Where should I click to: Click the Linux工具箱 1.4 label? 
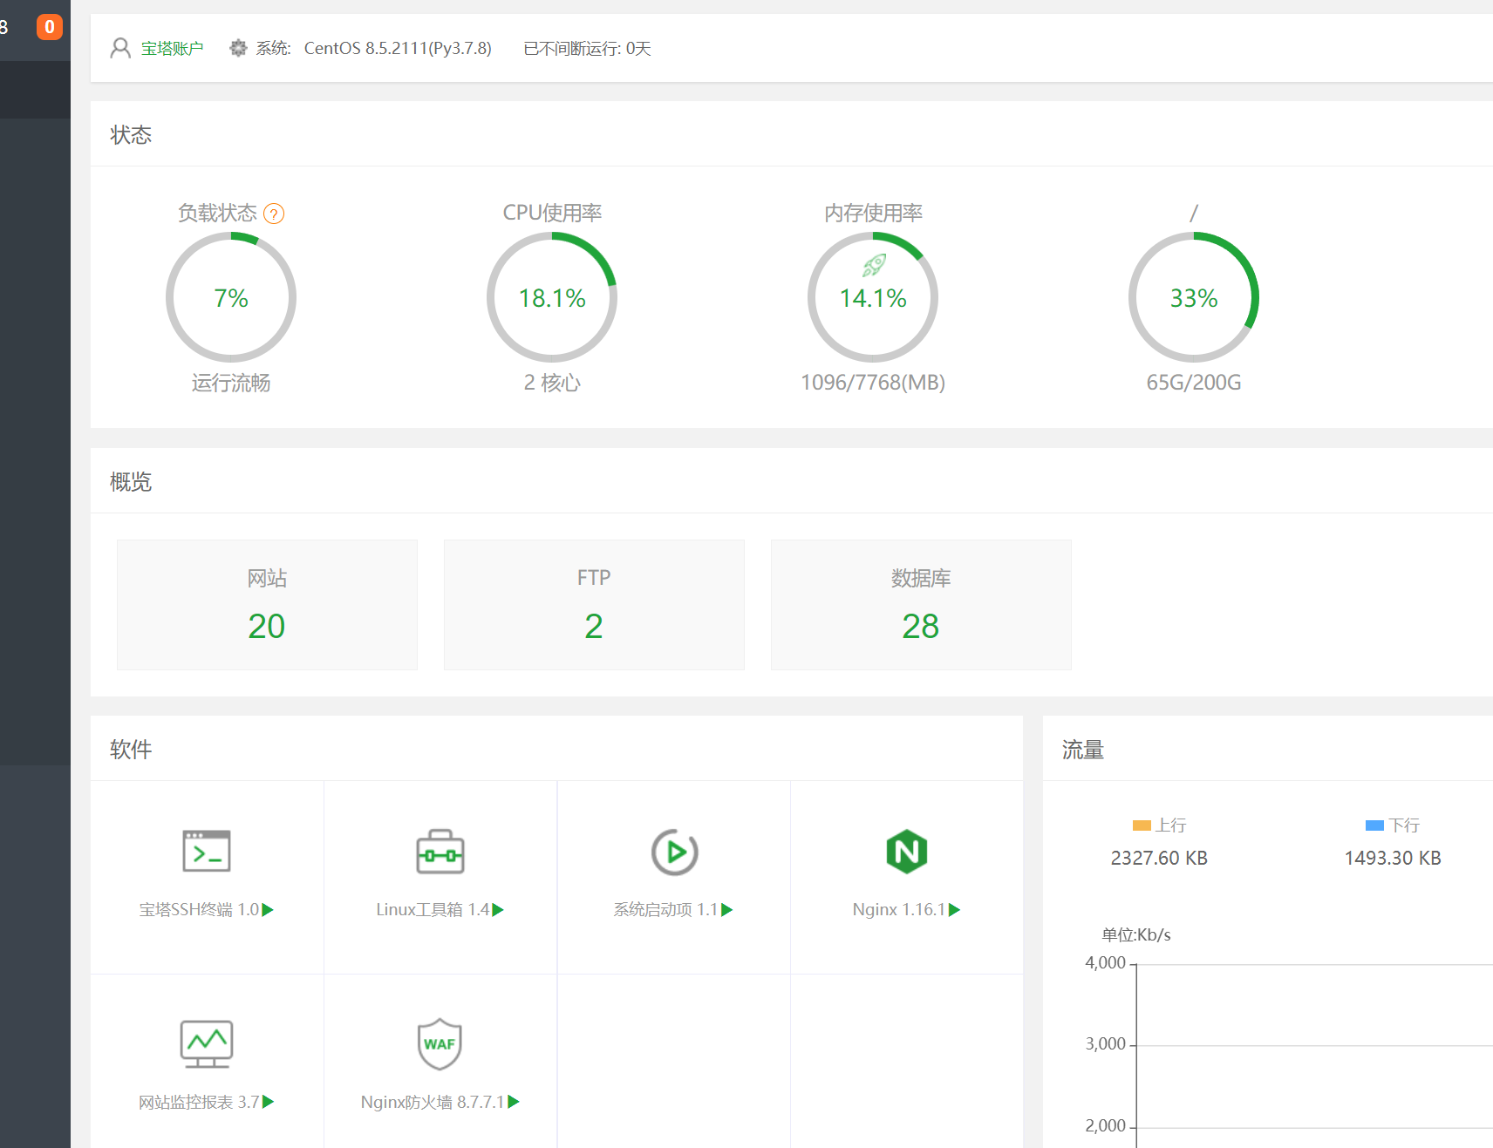pos(433,909)
